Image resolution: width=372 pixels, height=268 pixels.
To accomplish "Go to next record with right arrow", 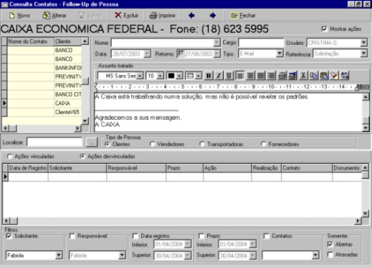I will (213, 16).
